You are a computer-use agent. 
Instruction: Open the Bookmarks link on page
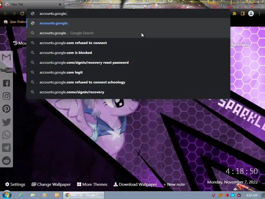(x=240, y=45)
